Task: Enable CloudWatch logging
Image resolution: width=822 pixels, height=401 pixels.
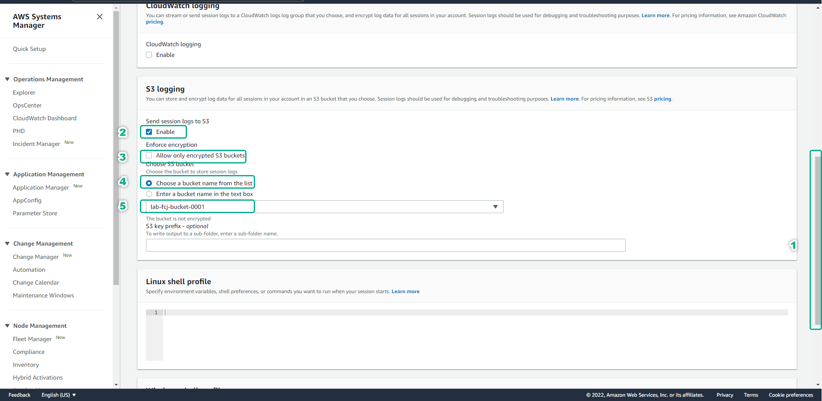Action: pos(149,55)
